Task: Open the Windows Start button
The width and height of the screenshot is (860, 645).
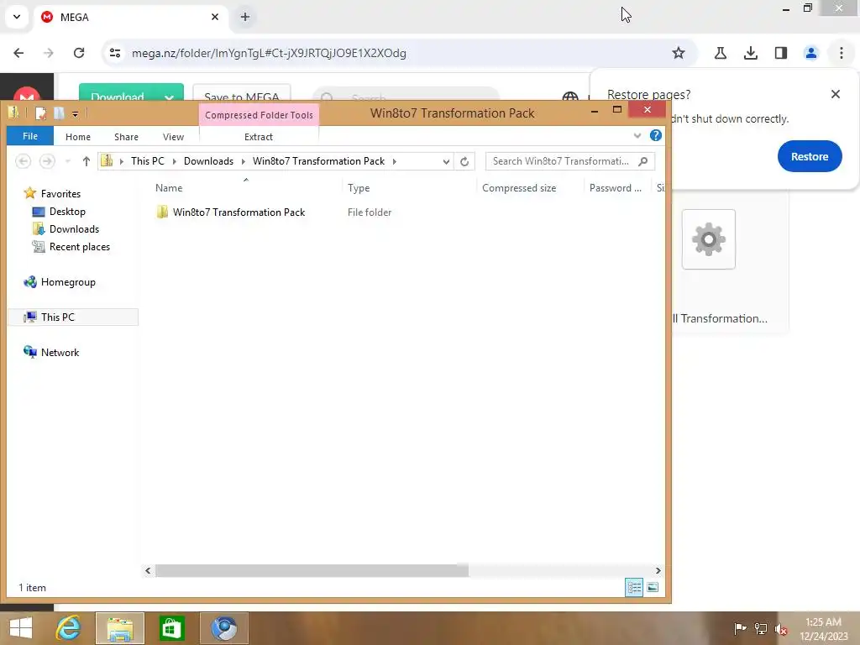Action: (21, 628)
